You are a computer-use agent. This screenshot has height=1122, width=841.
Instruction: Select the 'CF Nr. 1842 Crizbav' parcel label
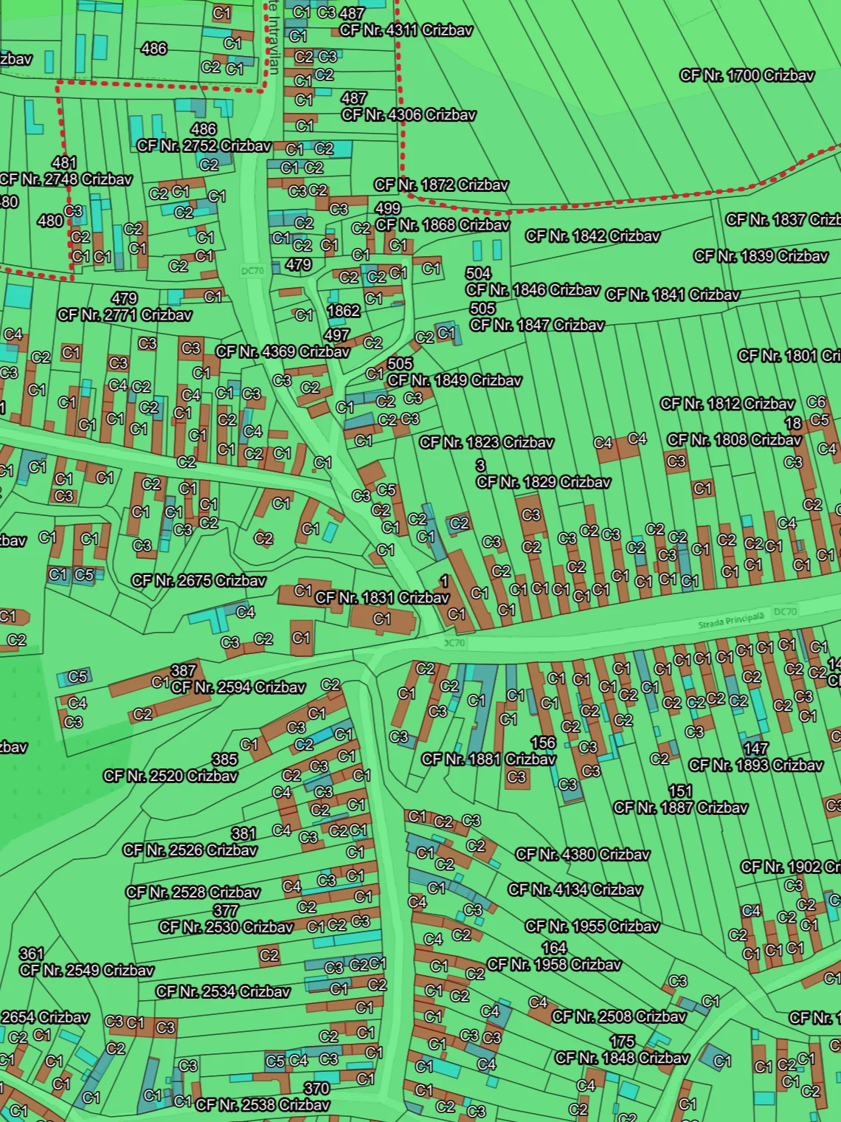click(593, 236)
